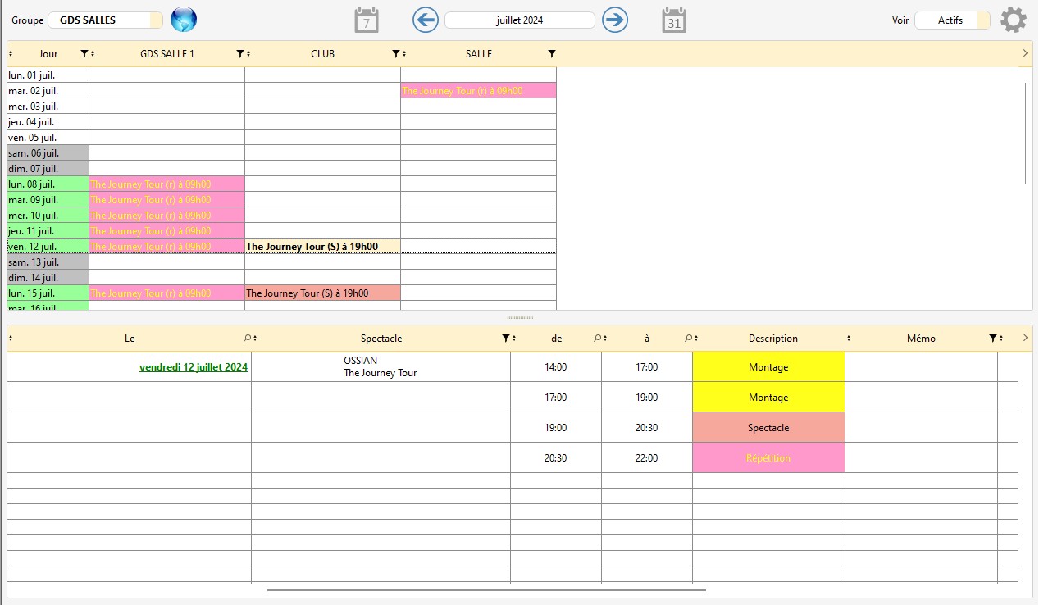Screen dimensions: 1039x605
Task: Open settings gear icon
Action: (1013, 20)
